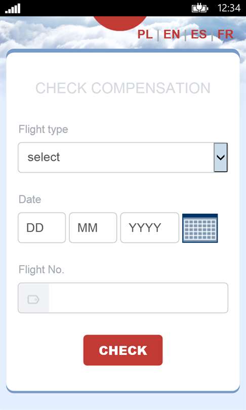
Task: Open the calendar date picker icon
Action: click(x=200, y=228)
